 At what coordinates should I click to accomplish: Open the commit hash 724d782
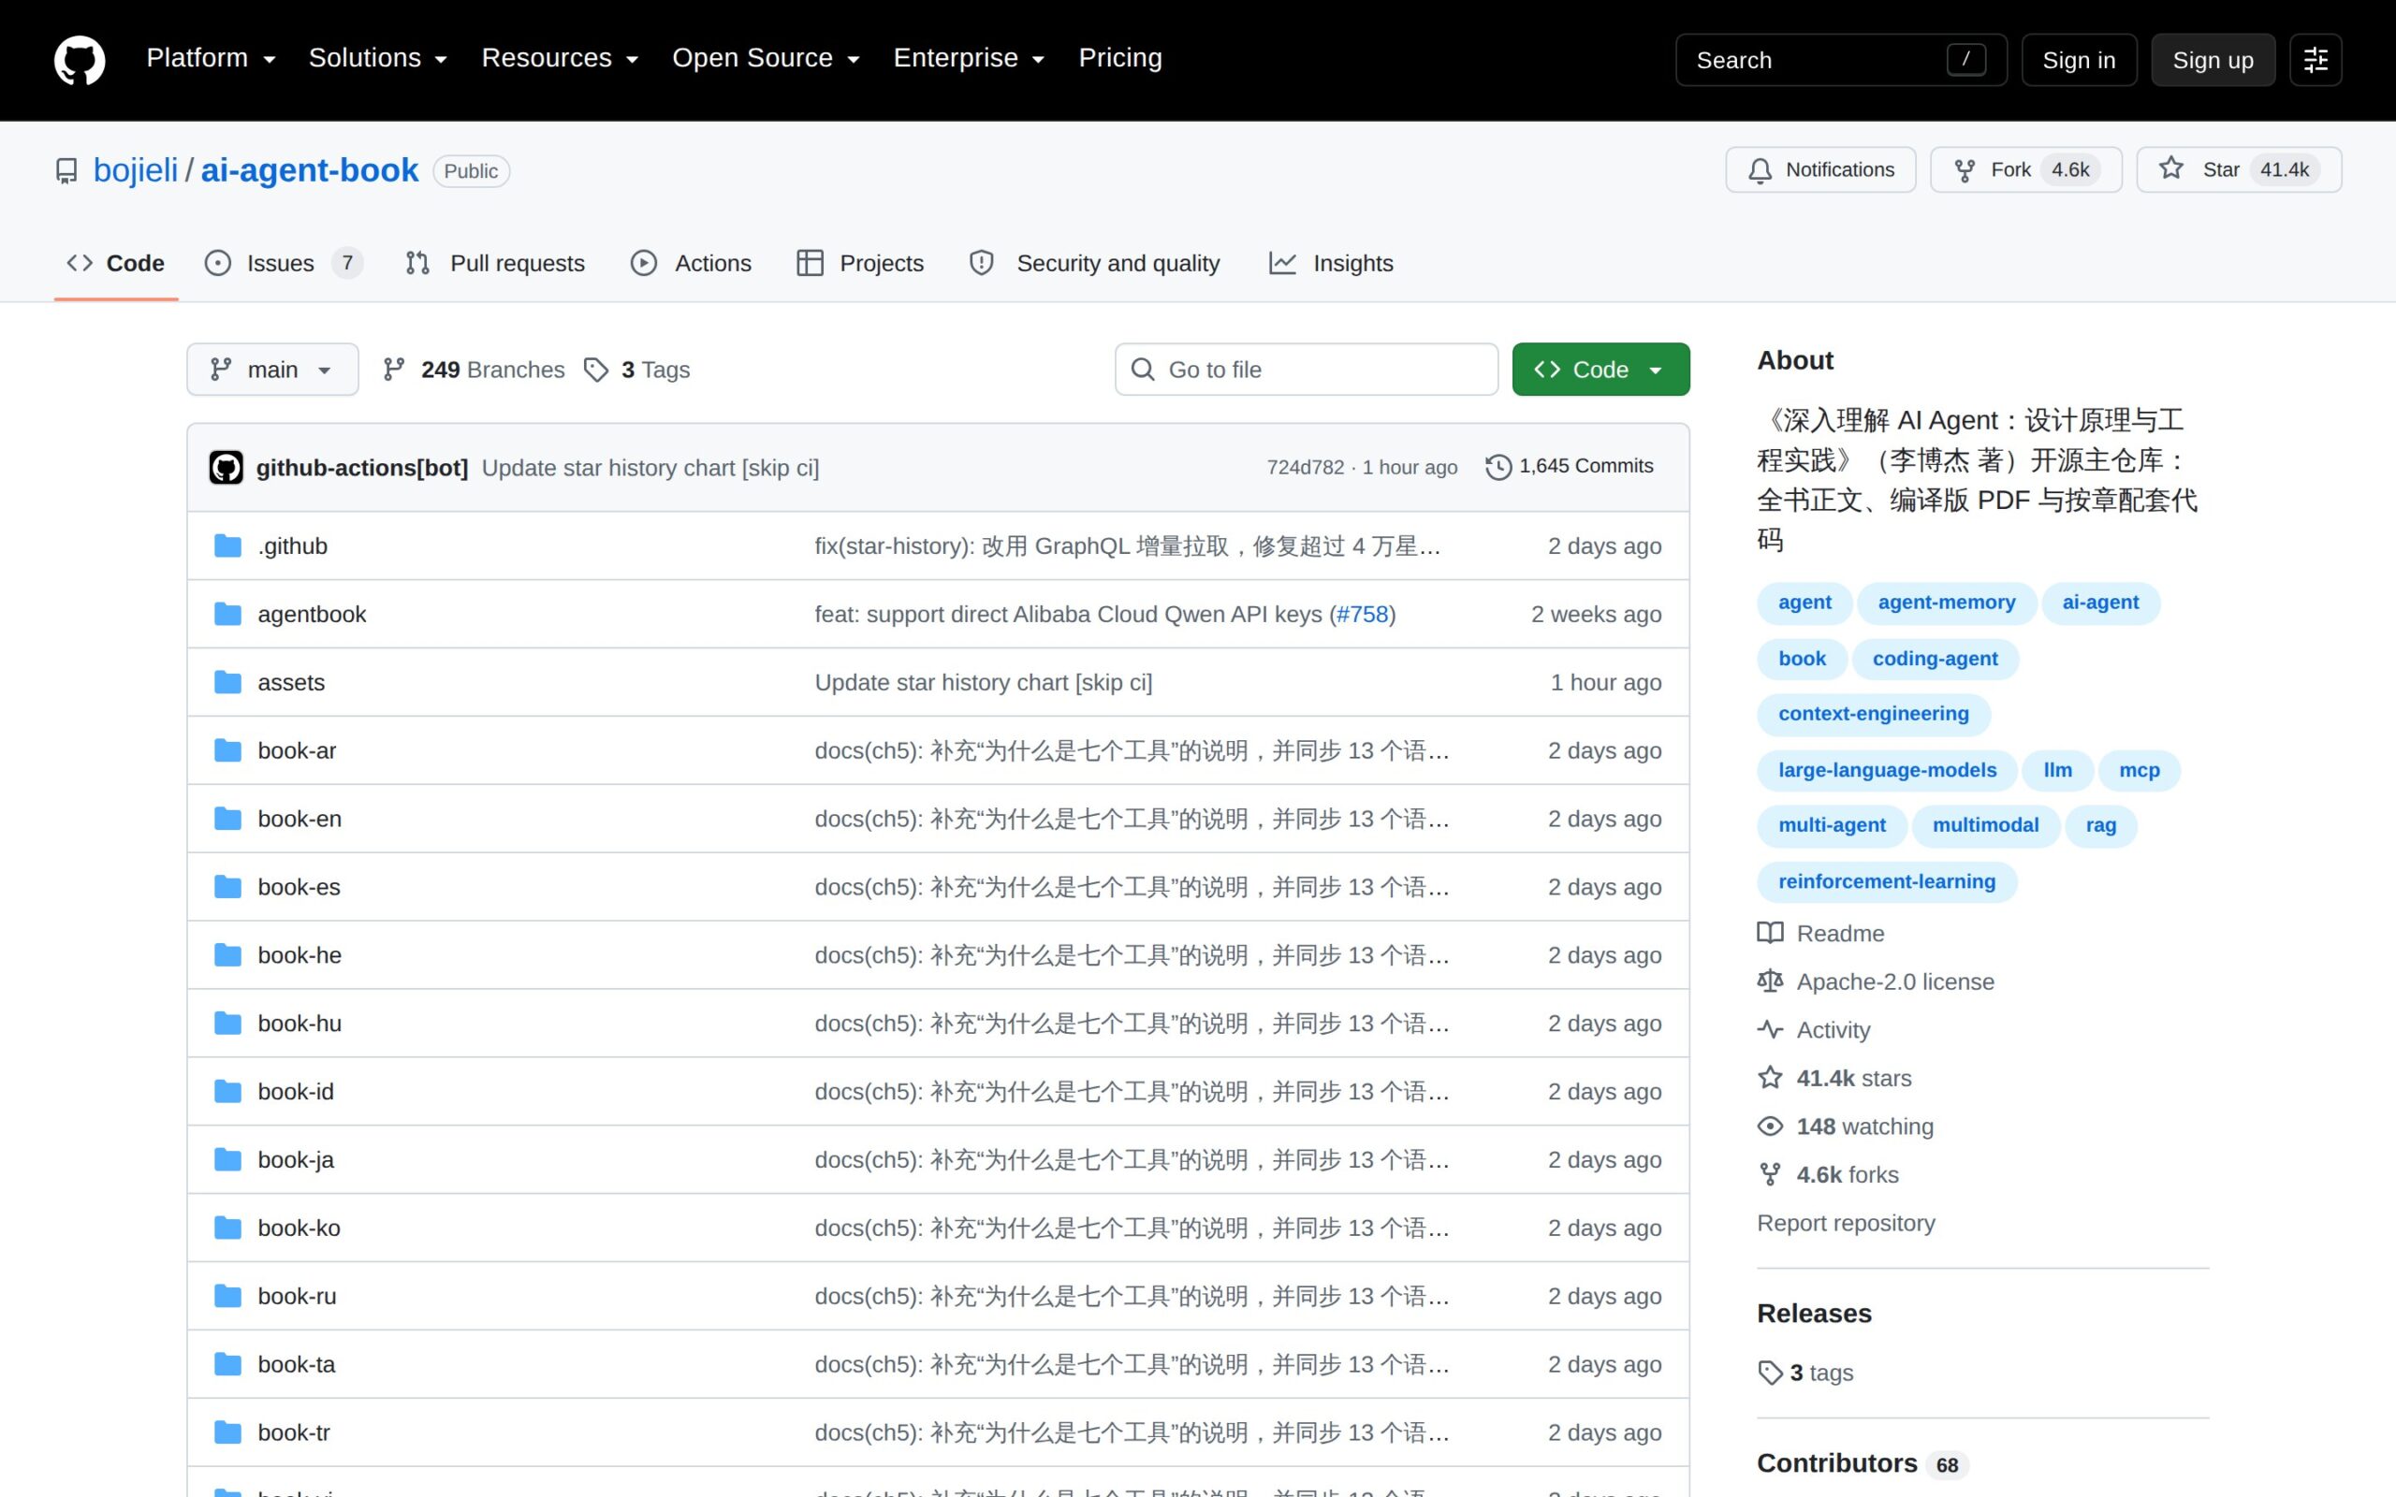point(1305,466)
